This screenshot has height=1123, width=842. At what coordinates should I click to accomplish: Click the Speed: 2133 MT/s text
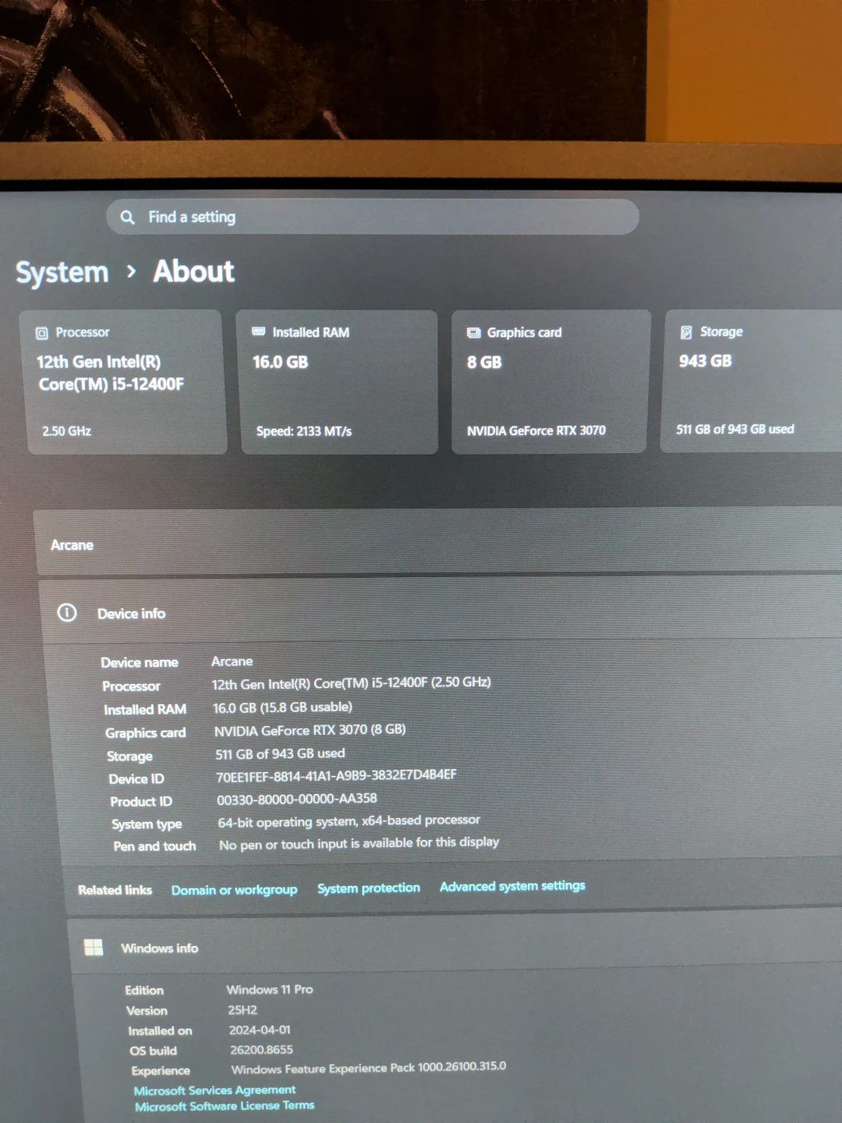click(x=304, y=431)
